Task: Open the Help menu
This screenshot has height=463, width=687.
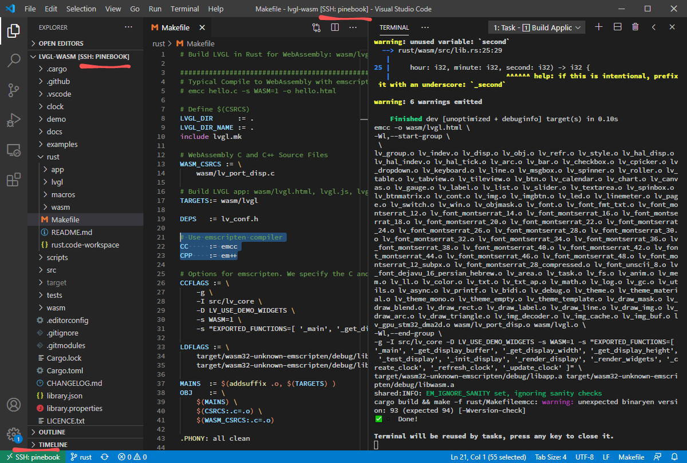Action: pos(216,9)
